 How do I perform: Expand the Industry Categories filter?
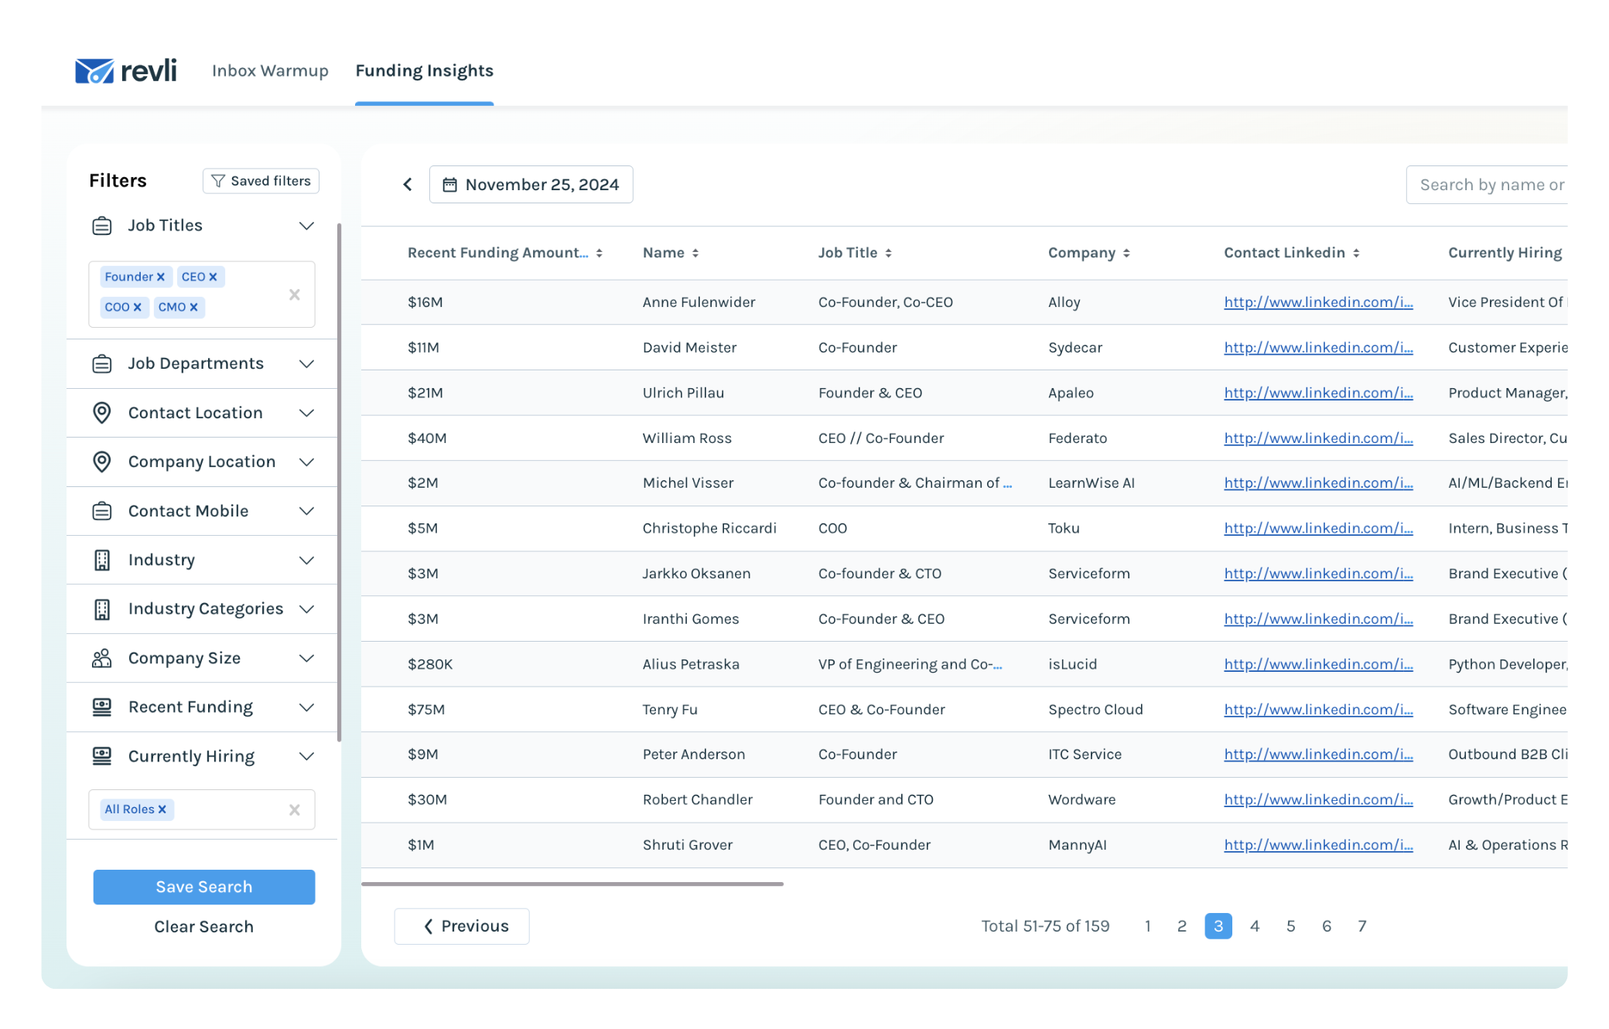(306, 609)
